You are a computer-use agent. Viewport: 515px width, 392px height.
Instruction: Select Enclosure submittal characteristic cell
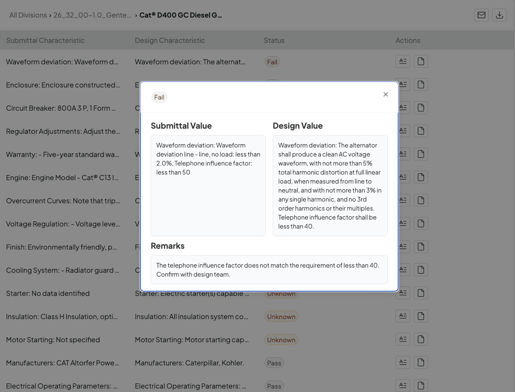63,85
